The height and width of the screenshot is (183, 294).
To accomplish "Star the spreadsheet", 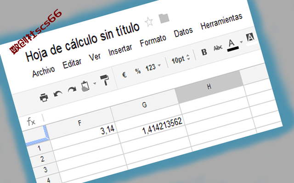I will pyautogui.click(x=149, y=22).
